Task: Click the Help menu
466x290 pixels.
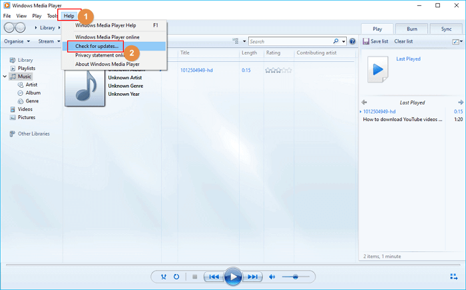Action: pyautogui.click(x=69, y=16)
